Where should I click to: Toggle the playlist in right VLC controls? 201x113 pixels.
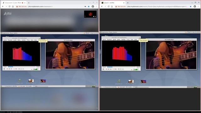point(119,69)
